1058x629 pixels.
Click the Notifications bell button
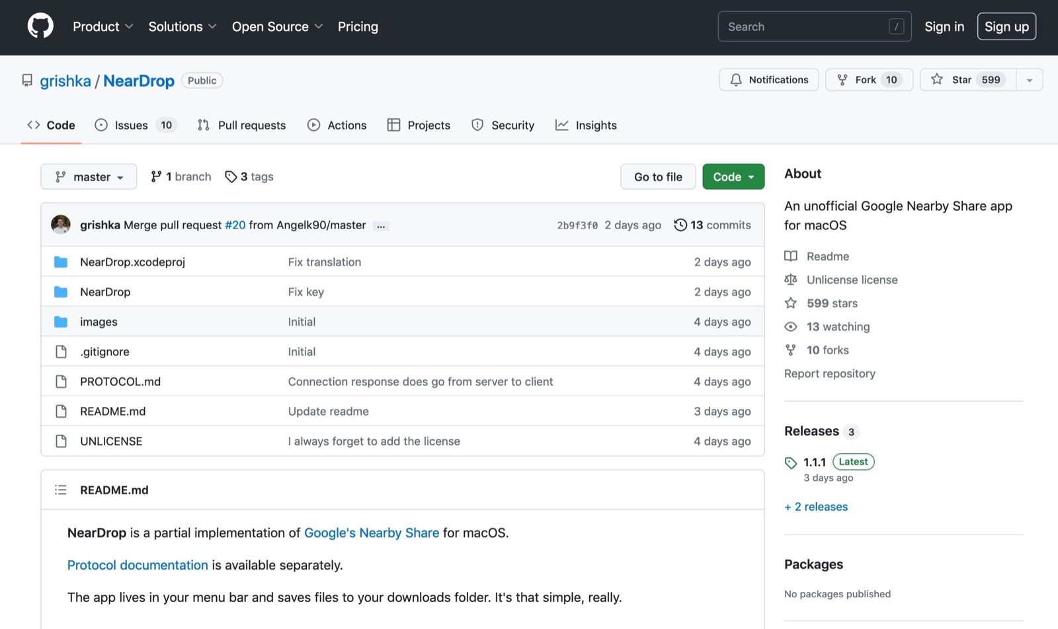[x=768, y=80]
